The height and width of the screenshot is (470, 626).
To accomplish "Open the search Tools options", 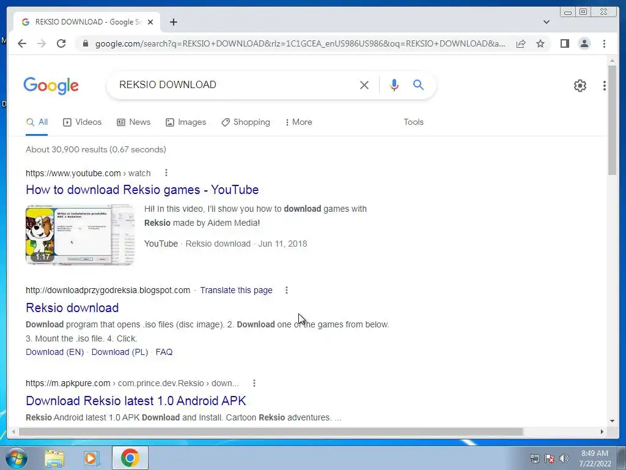I will (413, 122).
